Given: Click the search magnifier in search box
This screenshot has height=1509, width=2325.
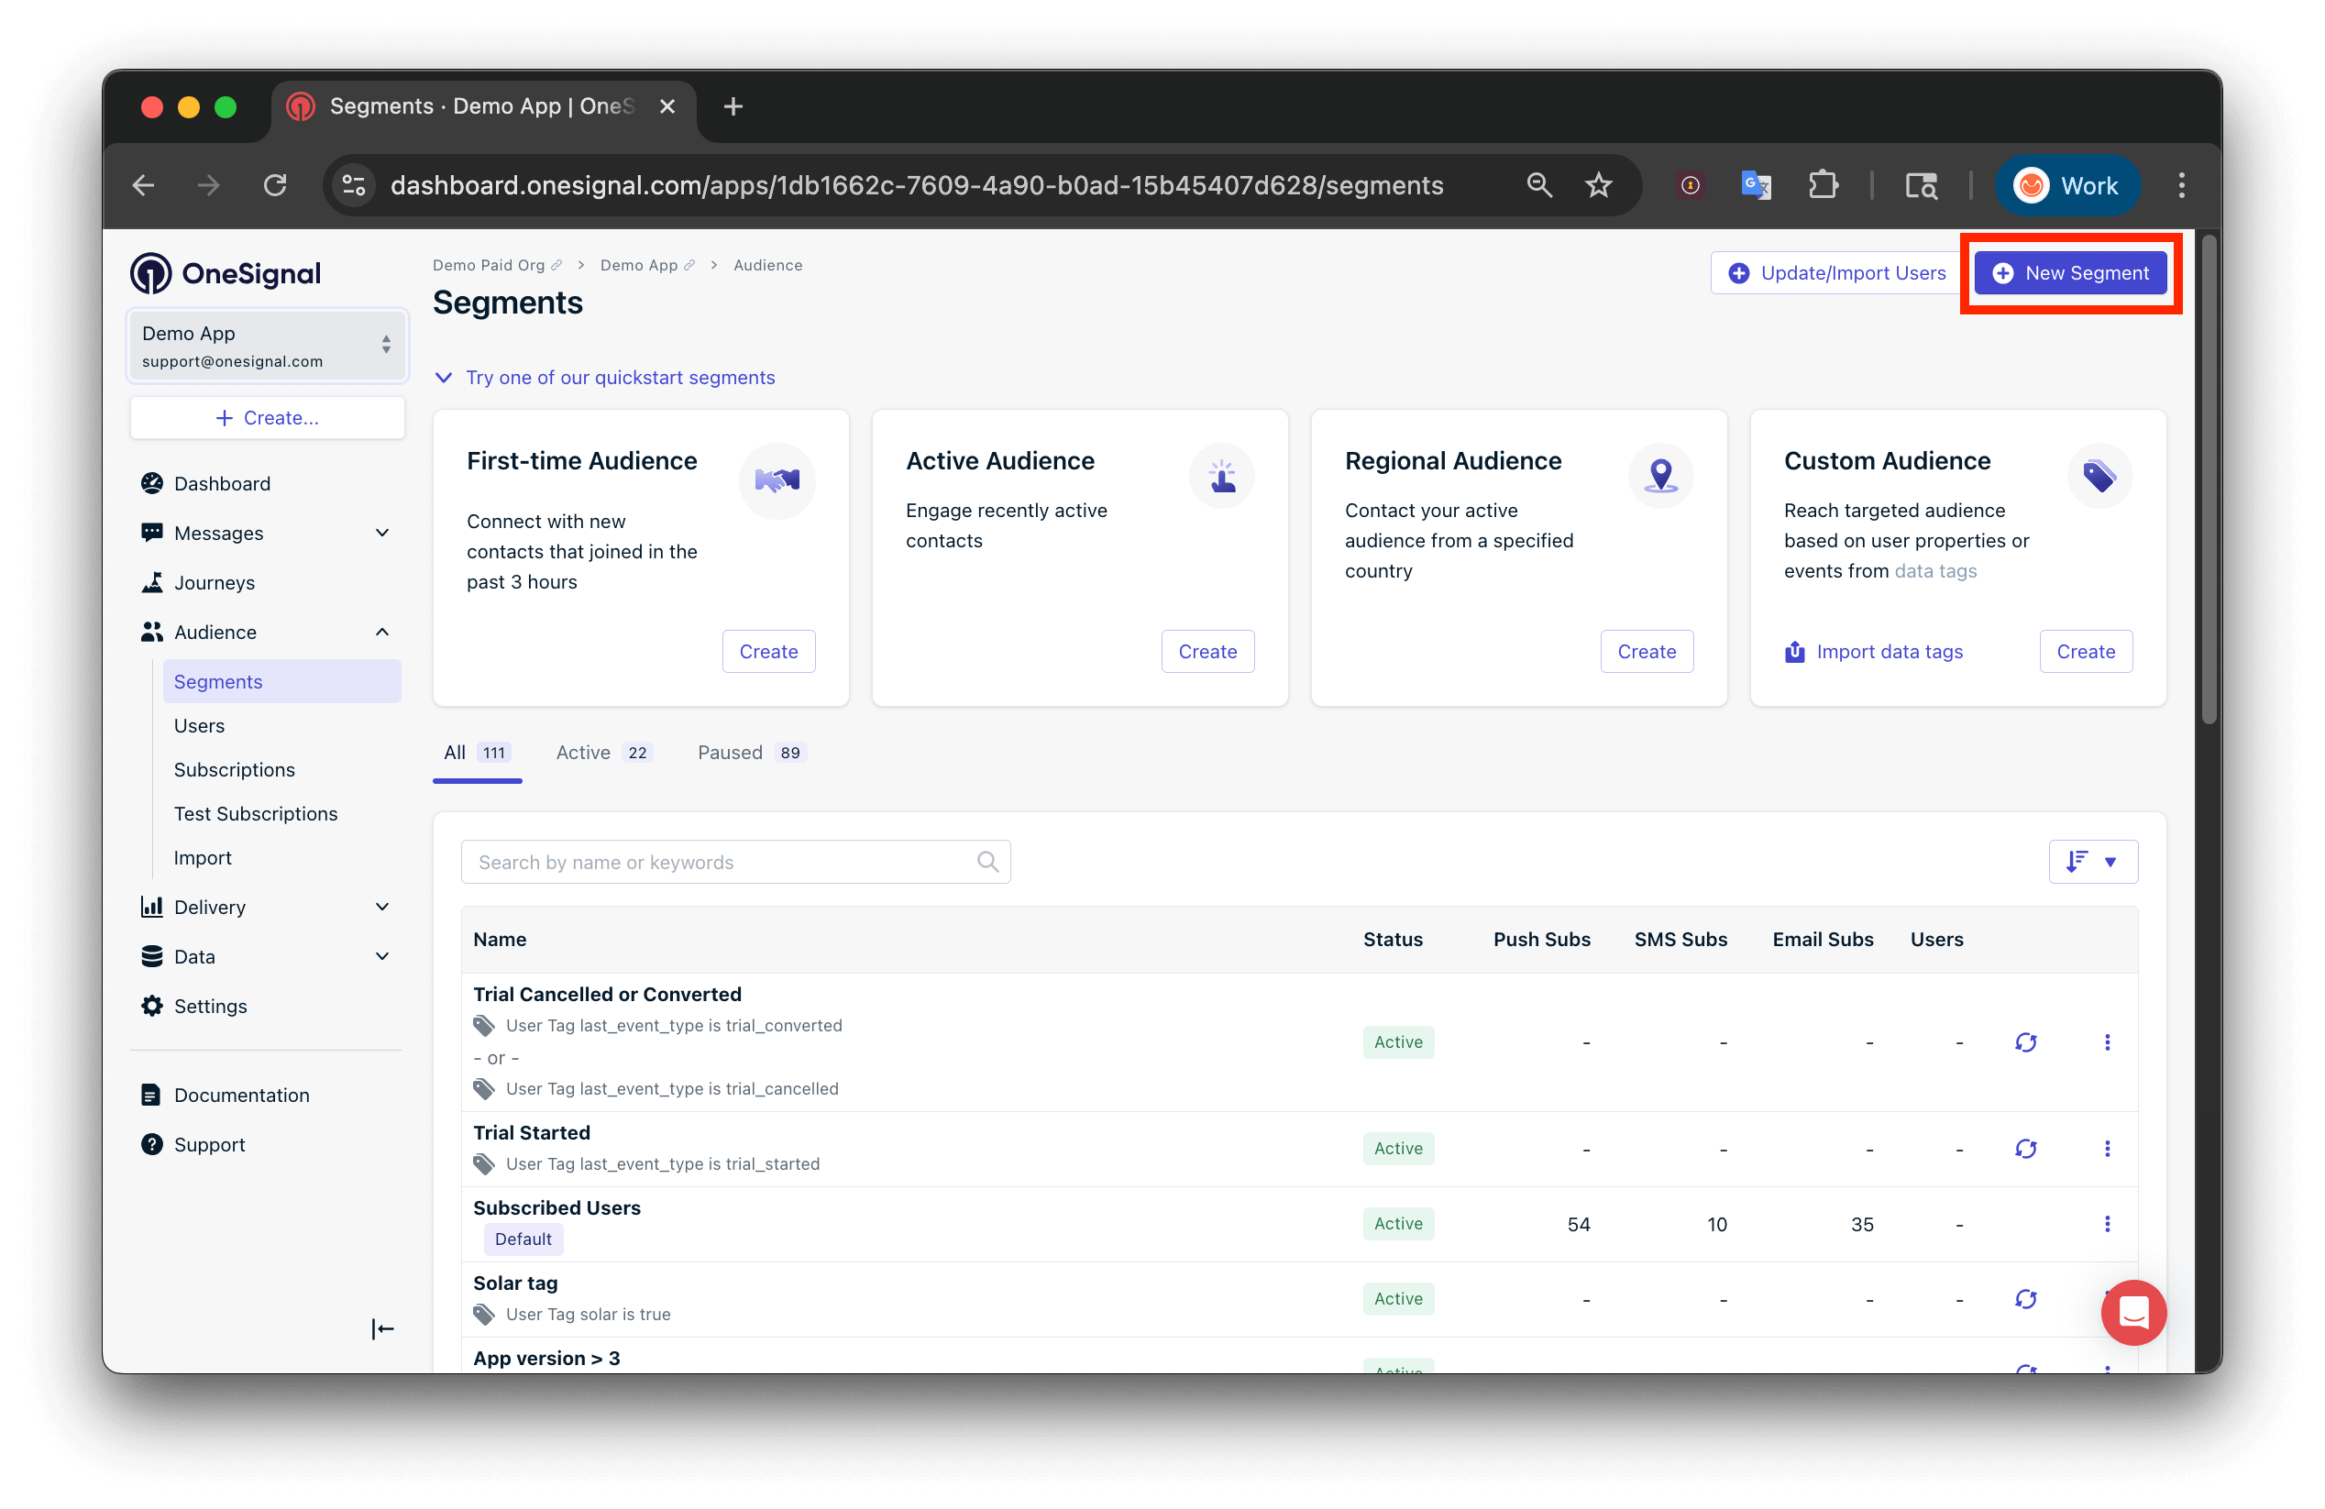Looking at the screenshot, I should (x=987, y=862).
